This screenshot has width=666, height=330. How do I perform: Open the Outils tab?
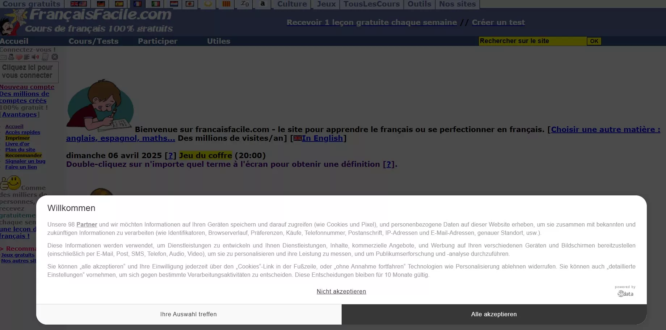(419, 4)
